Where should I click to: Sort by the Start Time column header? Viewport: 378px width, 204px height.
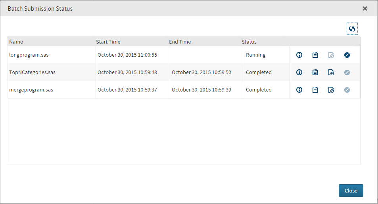click(108, 42)
